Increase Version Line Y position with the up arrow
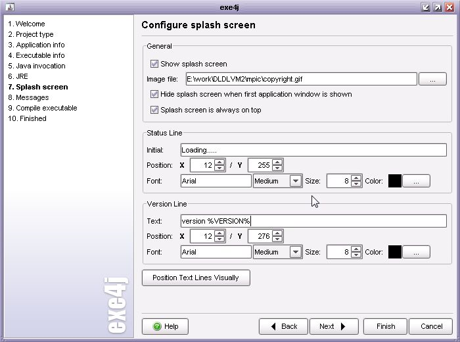 (x=277, y=233)
